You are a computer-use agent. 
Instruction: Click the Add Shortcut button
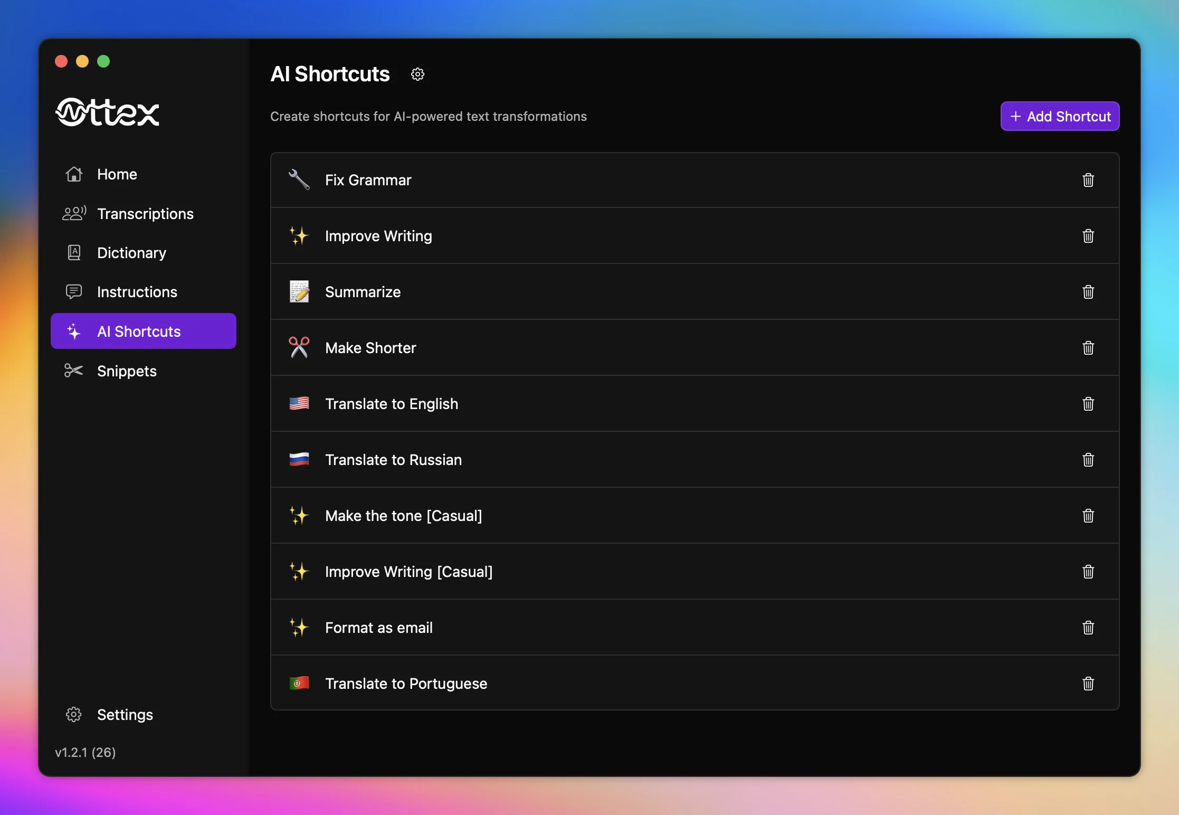coord(1059,116)
